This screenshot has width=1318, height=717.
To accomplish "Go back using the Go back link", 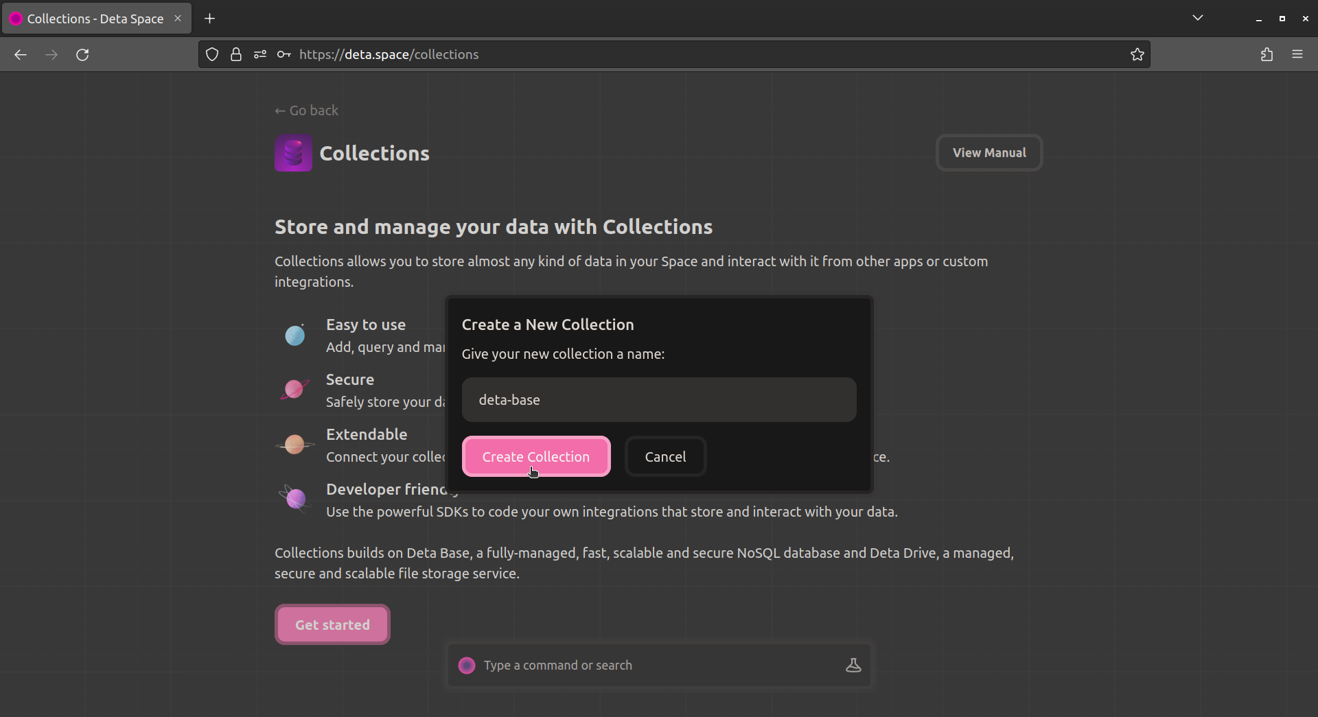I will [x=307, y=110].
